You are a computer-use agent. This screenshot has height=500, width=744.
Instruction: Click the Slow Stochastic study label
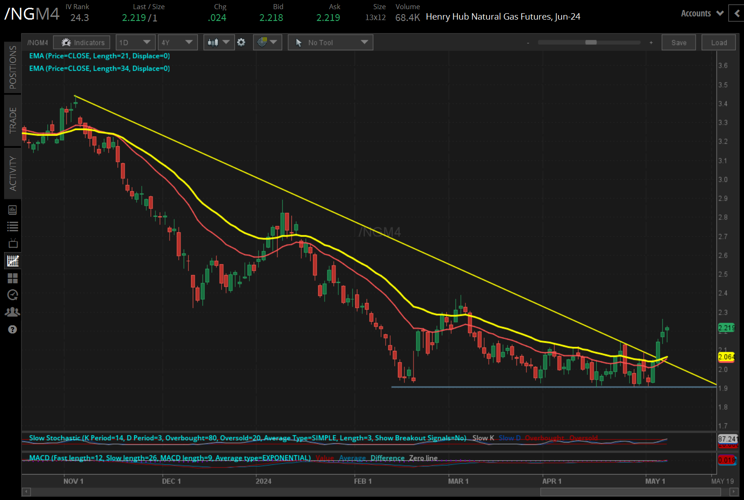point(248,438)
